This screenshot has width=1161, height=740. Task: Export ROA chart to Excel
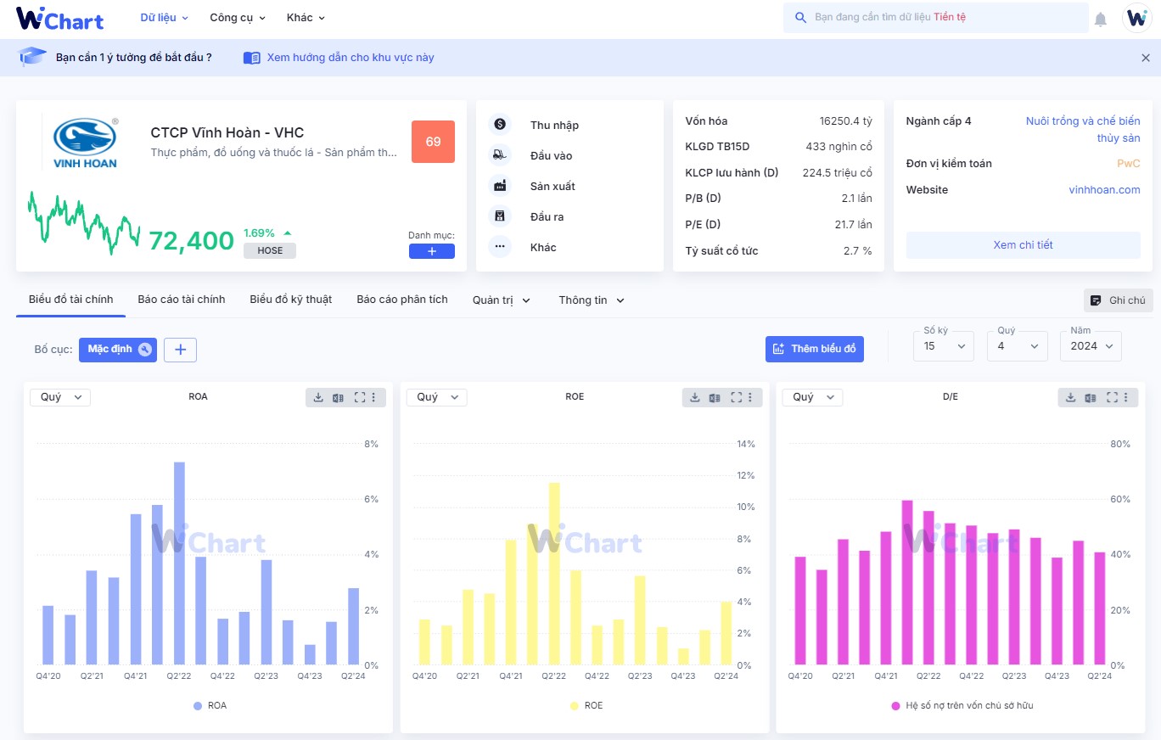pos(338,397)
